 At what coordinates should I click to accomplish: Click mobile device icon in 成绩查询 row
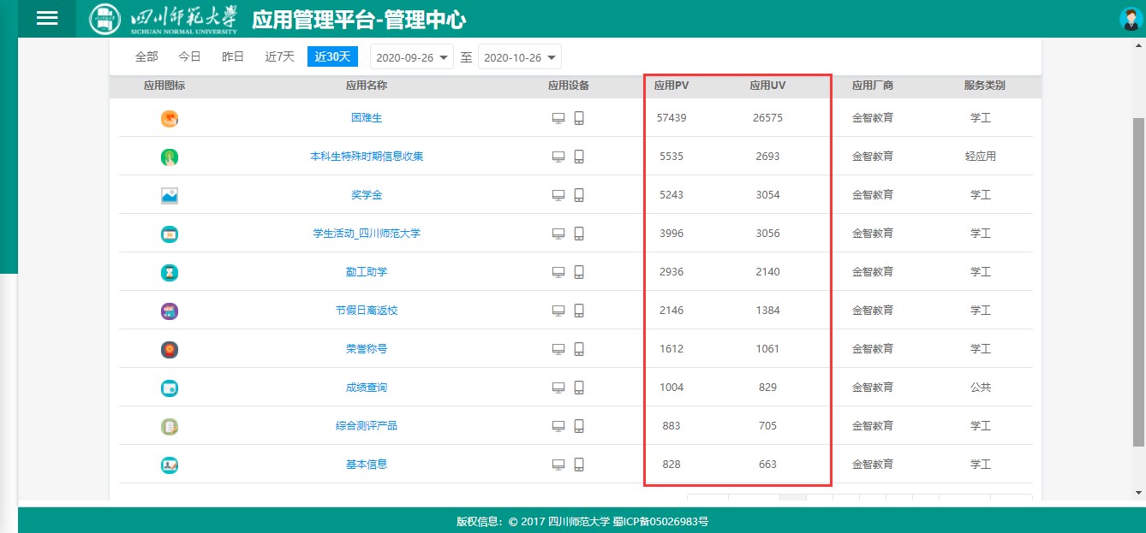579,388
